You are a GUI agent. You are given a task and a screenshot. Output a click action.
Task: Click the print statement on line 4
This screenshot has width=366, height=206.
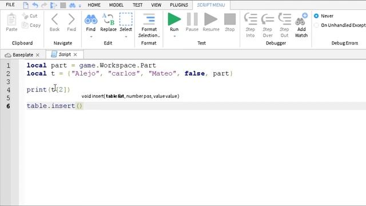[x=48, y=90]
